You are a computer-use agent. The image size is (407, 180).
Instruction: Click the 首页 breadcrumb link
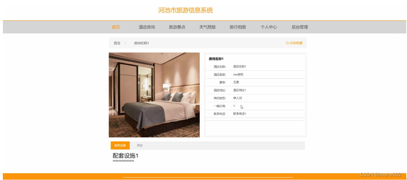tap(117, 43)
